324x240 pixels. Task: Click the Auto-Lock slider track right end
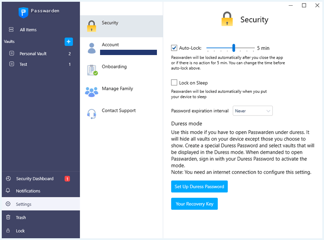coord(253,48)
